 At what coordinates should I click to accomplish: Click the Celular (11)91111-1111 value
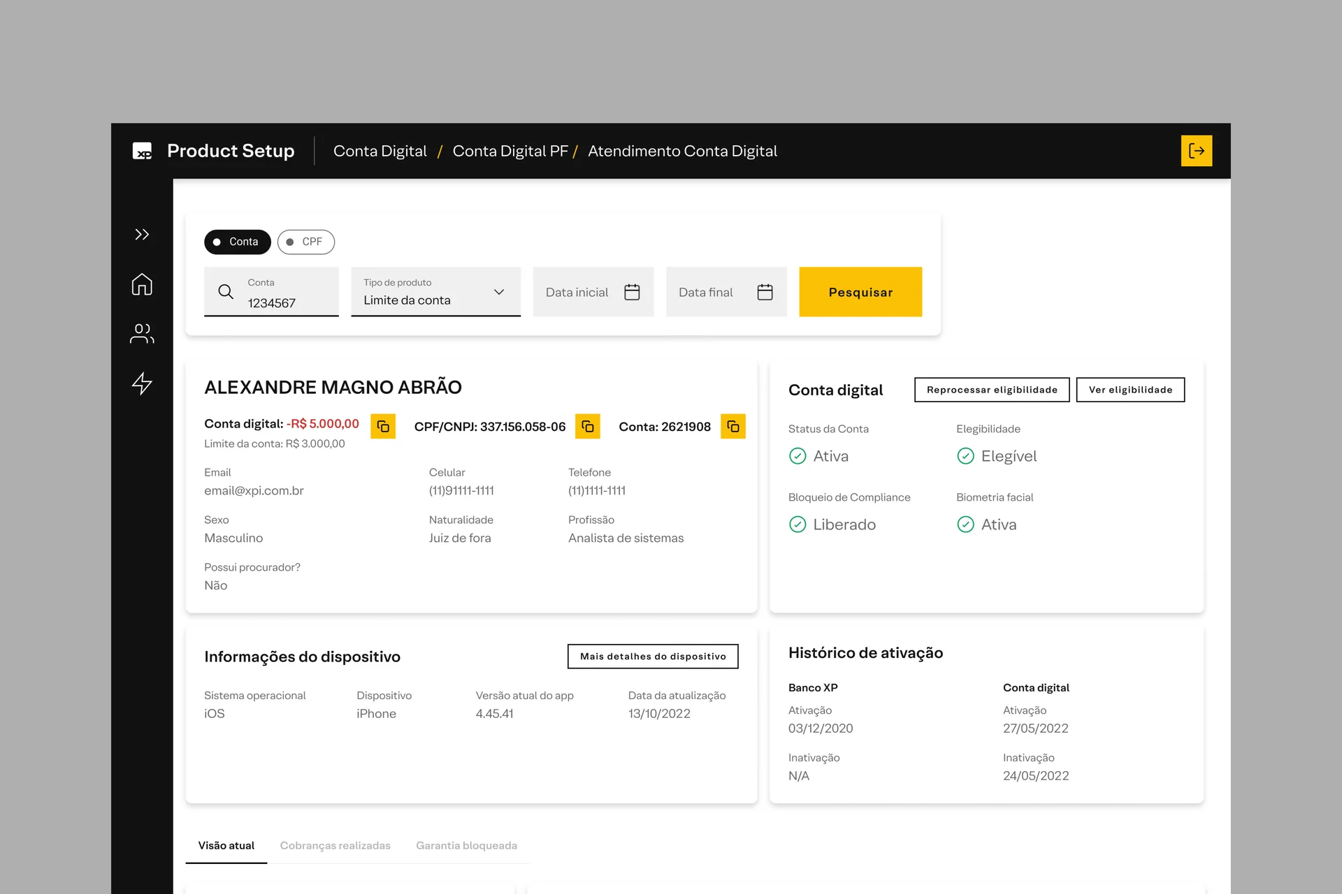(461, 491)
